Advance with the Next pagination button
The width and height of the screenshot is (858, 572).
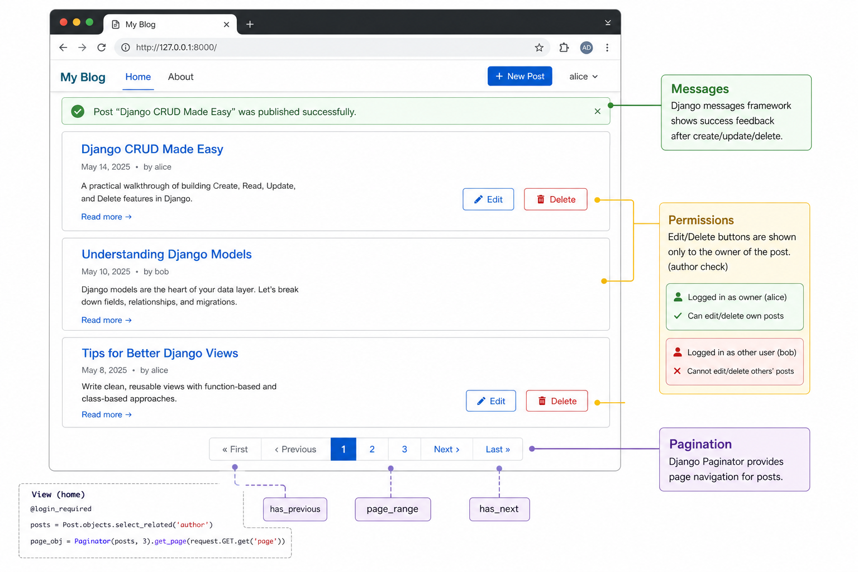447,449
